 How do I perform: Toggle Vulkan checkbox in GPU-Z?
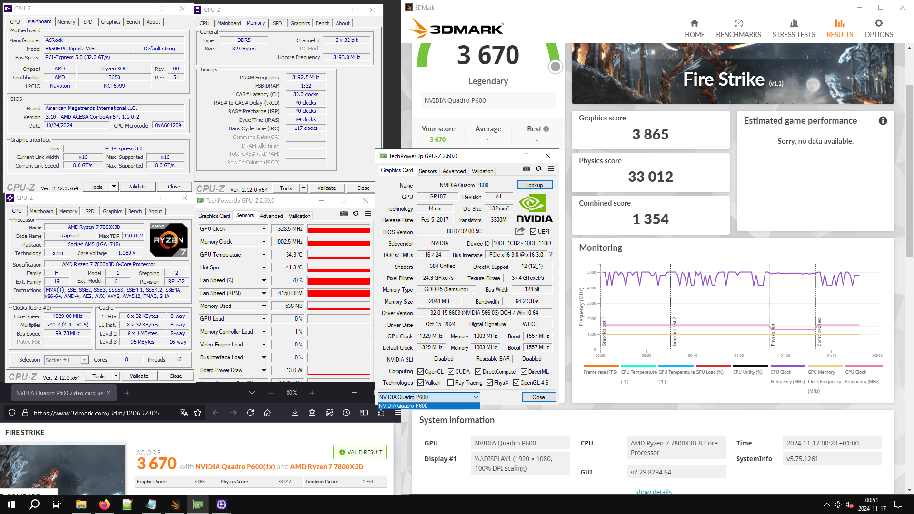click(x=420, y=383)
